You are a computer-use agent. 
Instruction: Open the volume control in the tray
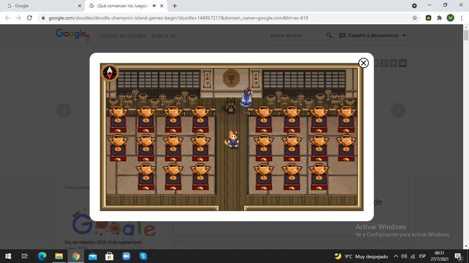[404, 256]
